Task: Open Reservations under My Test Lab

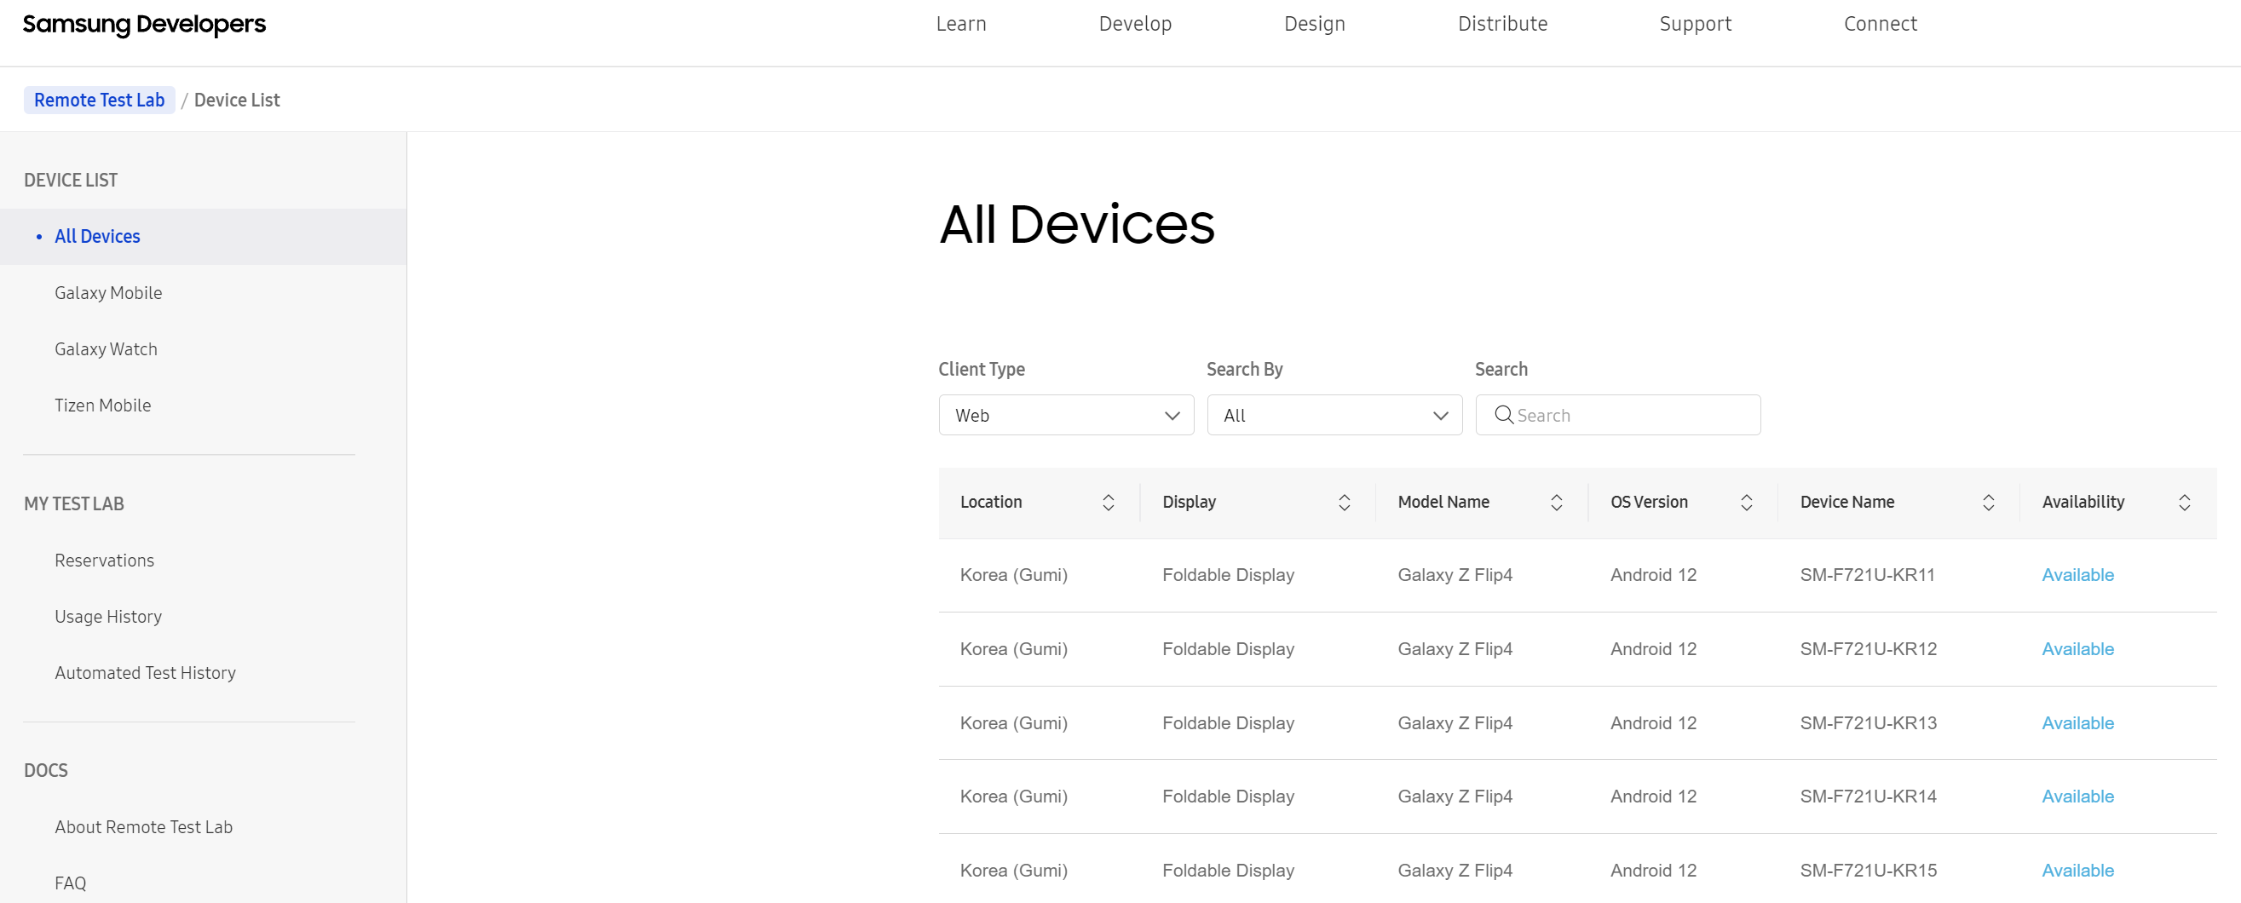Action: click(x=105, y=561)
